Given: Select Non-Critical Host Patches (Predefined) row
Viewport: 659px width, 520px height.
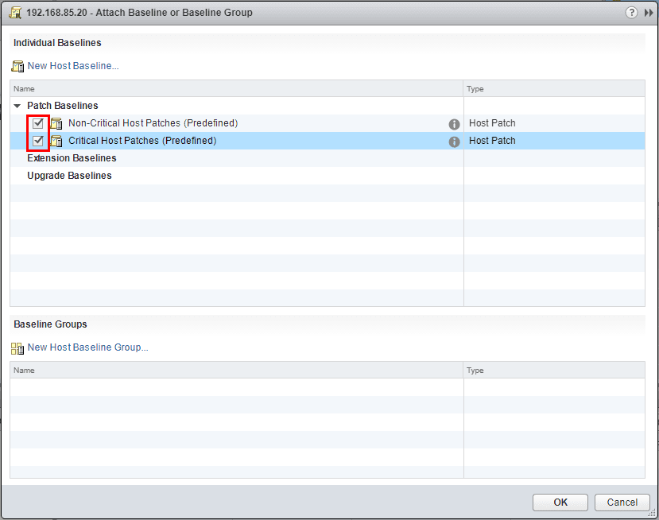Looking at the screenshot, I should click(328, 123).
